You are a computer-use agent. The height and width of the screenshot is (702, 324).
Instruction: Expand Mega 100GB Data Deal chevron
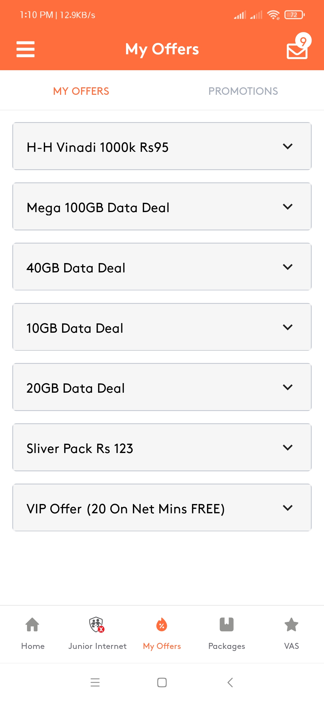tap(288, 207)
